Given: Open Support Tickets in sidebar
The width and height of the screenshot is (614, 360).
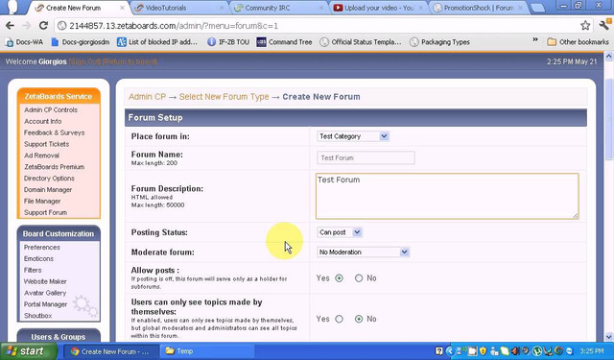Looking at the screenshot, I should 46,144.
